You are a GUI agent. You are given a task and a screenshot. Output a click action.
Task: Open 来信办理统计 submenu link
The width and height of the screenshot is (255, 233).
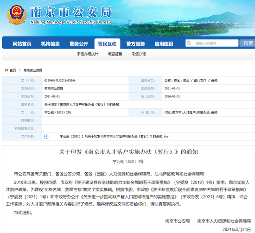click(88, 54)
